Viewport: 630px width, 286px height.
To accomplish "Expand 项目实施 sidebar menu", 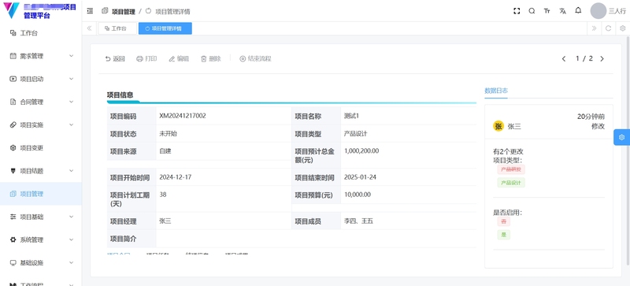I will point(41,124).
